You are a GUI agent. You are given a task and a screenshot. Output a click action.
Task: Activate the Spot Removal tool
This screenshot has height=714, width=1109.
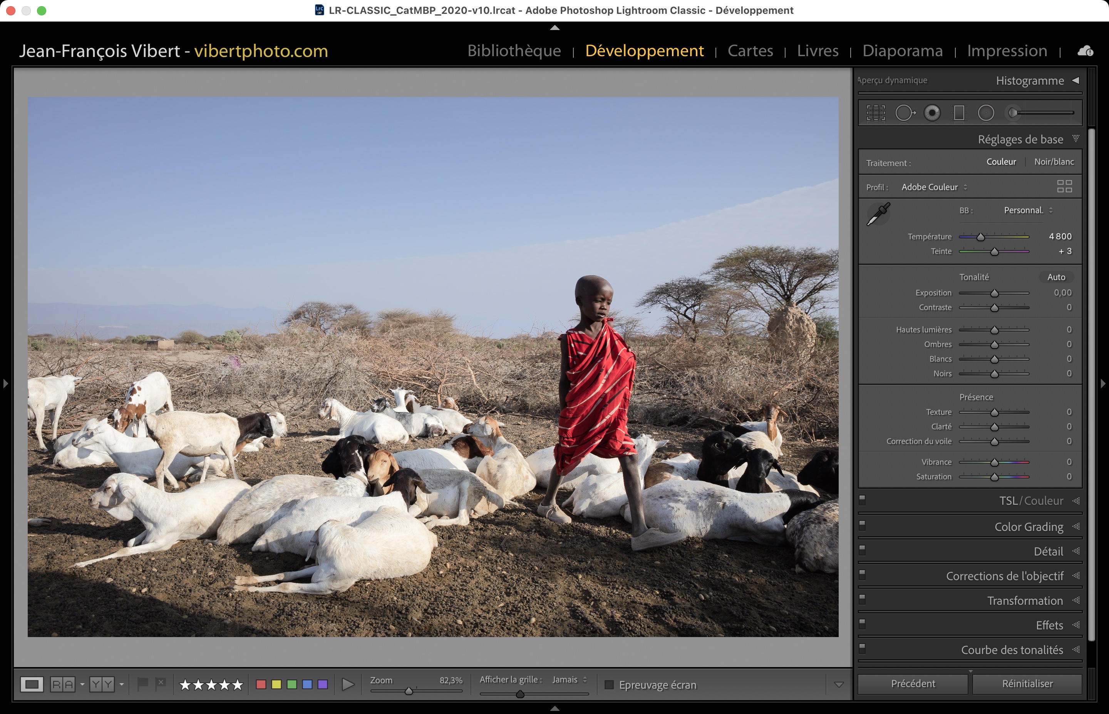905,113
